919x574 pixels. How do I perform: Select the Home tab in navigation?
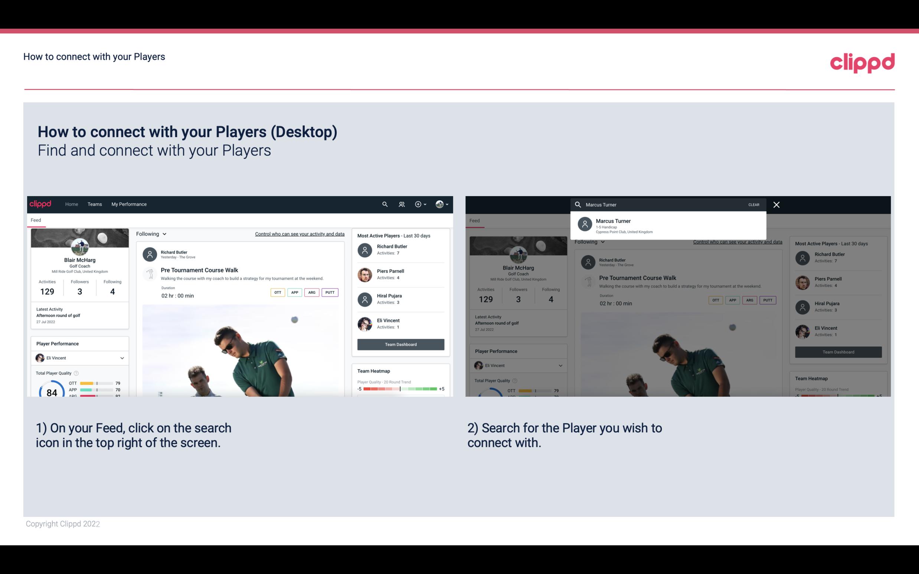tap(72, 204)
